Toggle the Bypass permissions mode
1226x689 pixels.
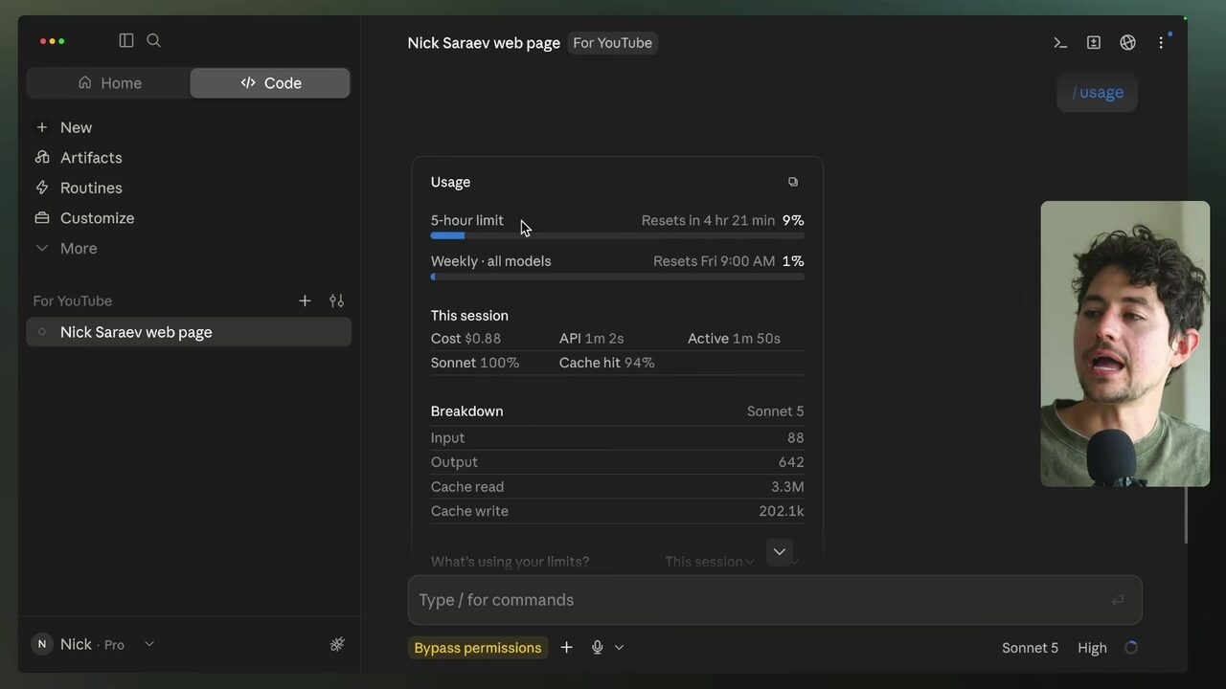click(x=478, y=648)
